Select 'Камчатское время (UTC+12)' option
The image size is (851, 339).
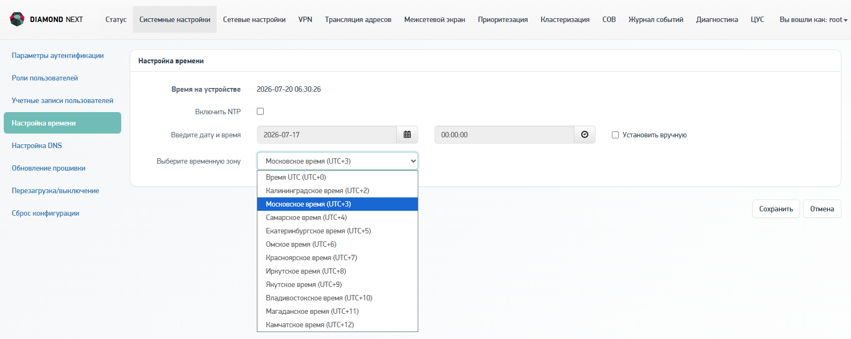(x=337, y=325)
